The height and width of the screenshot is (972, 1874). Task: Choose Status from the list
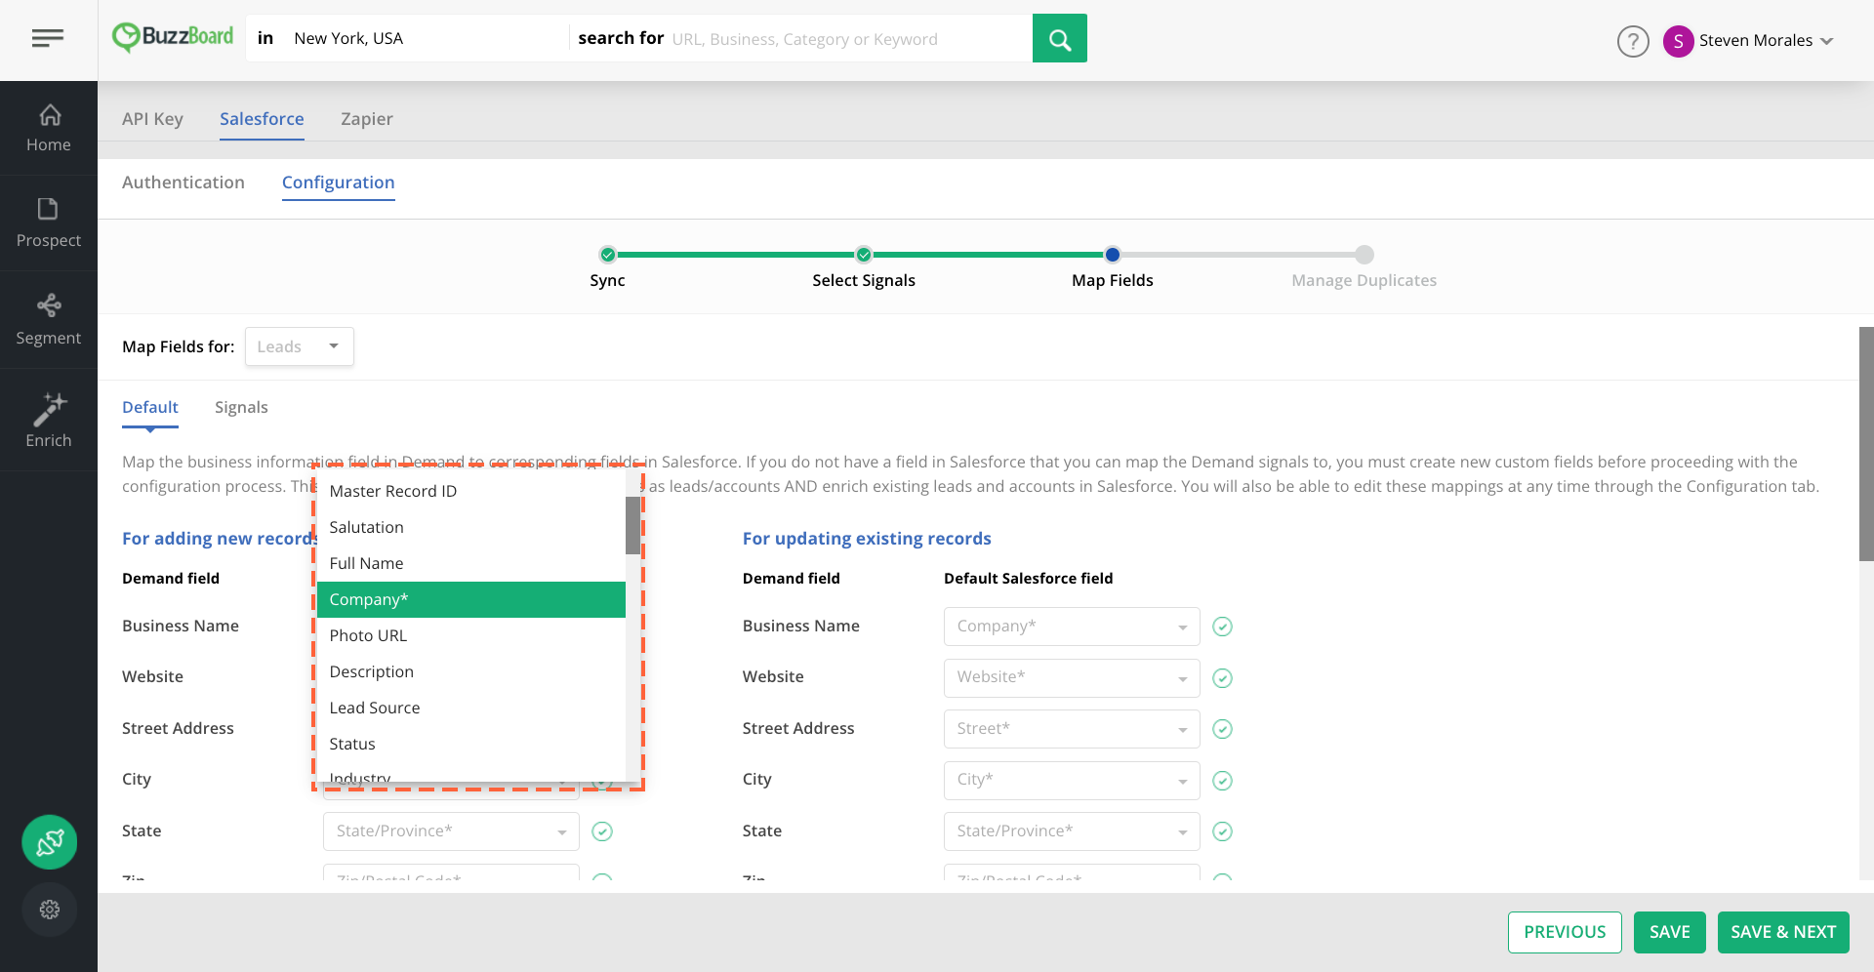pyautogui.click(x=471, y=744)
